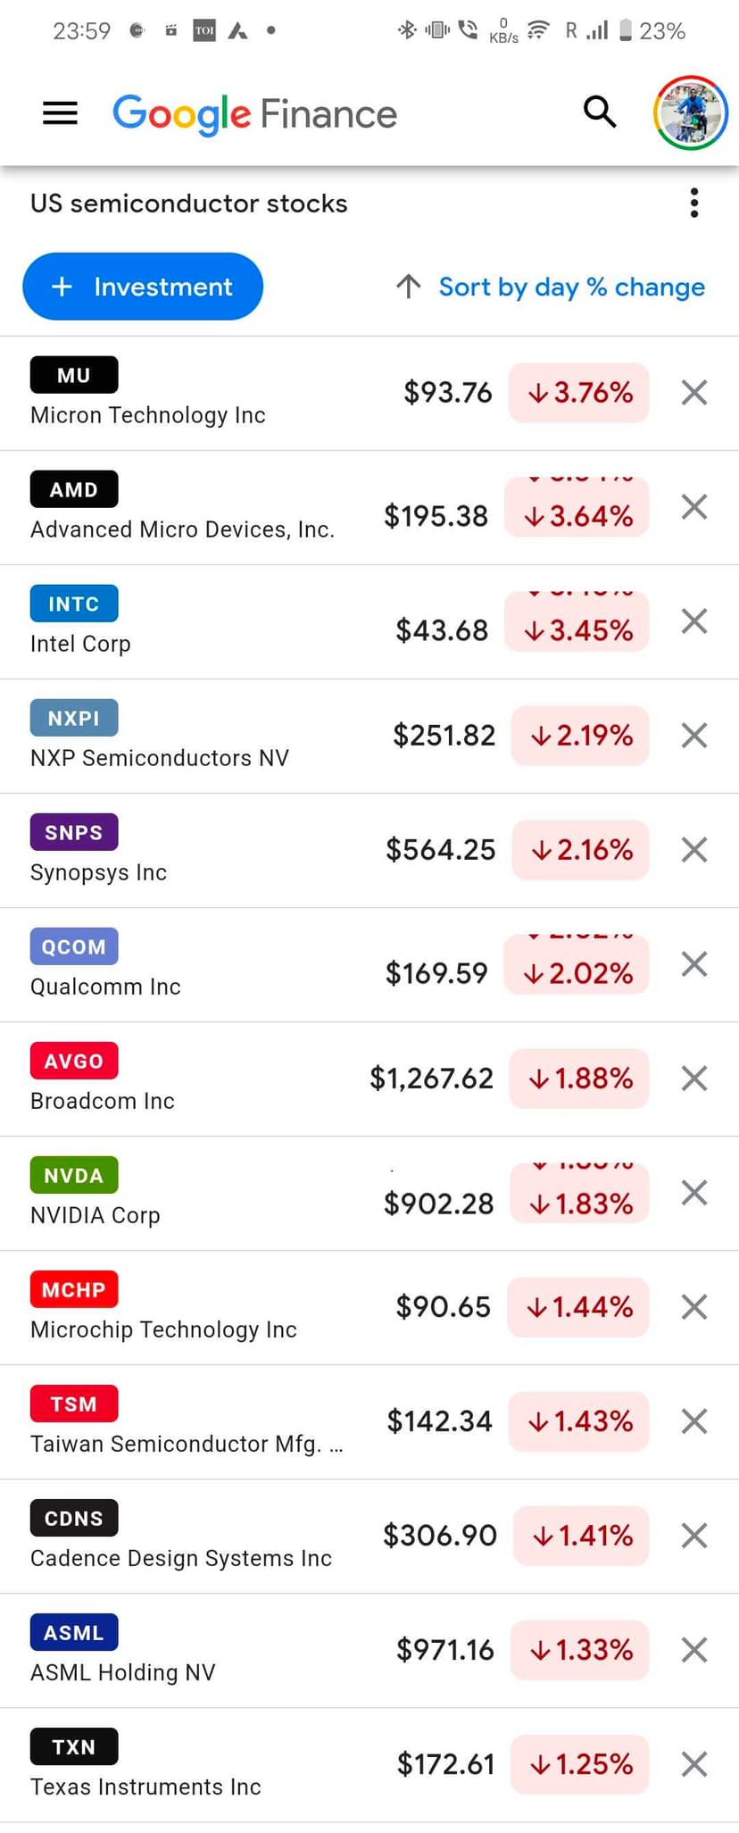The image size is (739, 1833).
Task: Reverse sort order with the up arrow
Action: pos(409,287)
